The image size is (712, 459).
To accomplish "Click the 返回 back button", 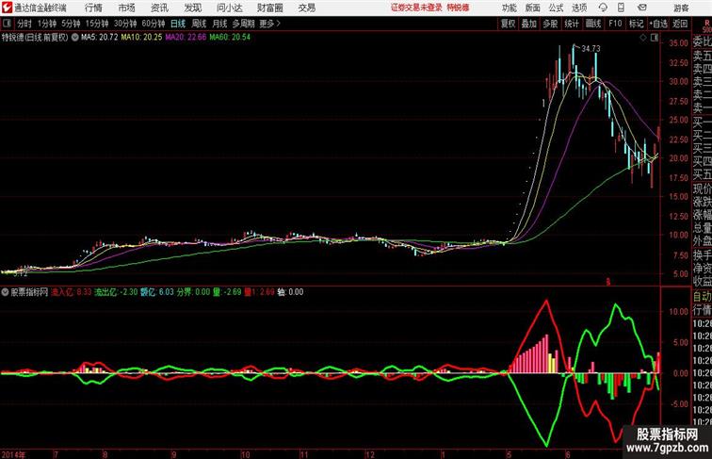I will [680, 24].
